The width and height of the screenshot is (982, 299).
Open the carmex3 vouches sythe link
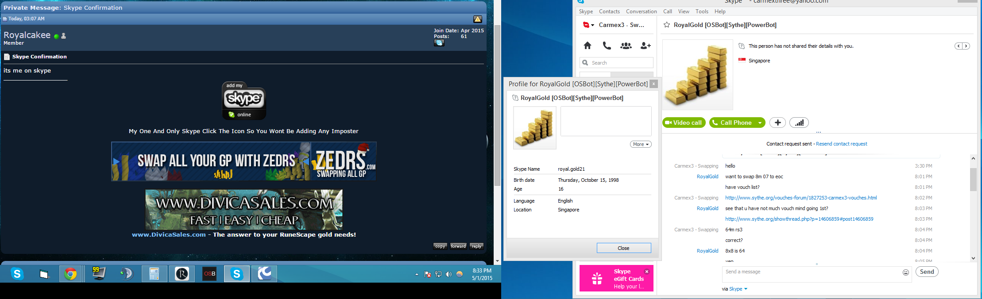801,198
